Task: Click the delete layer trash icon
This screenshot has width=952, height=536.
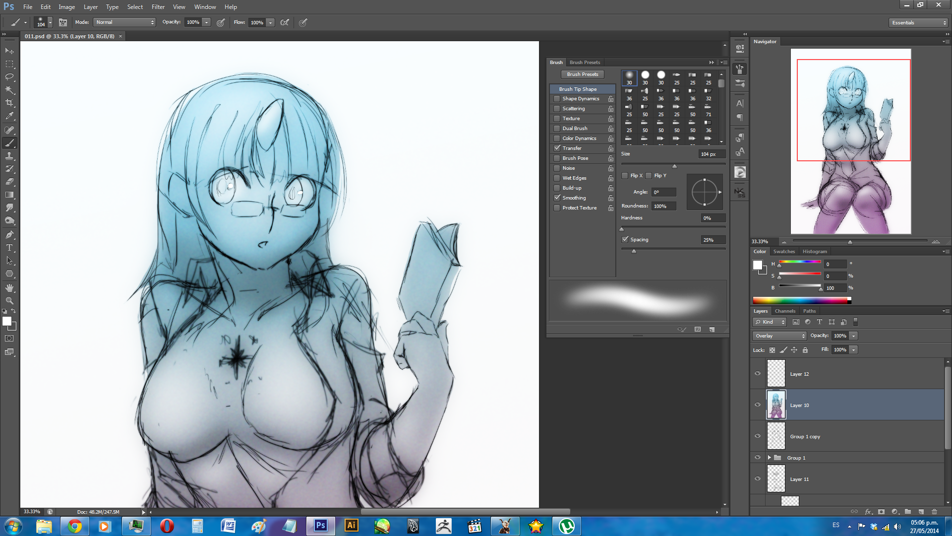Action: (934, 512)
